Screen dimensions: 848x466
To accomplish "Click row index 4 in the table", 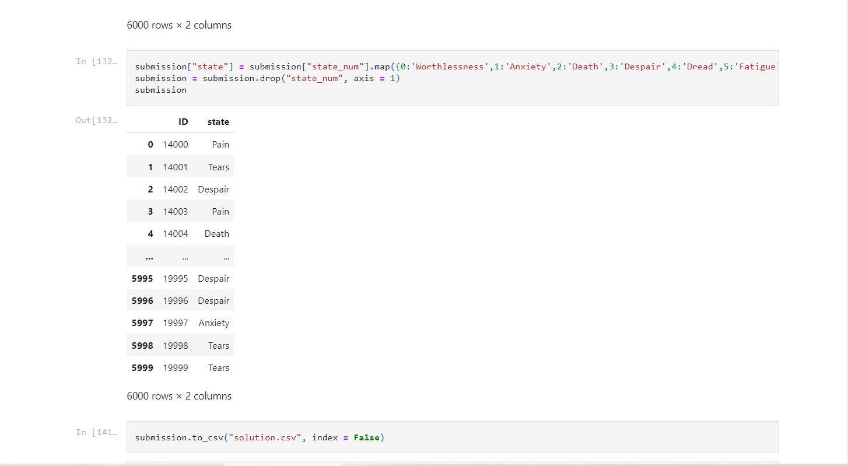I will 150,233.
